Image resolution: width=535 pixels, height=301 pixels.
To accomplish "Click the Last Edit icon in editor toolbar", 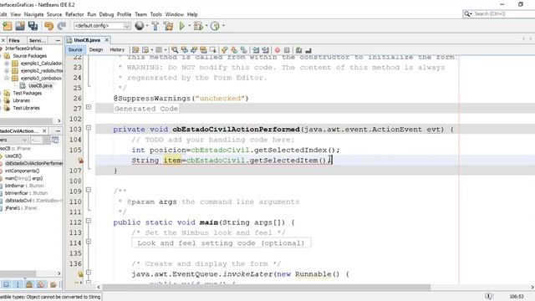I will point(135,50).
